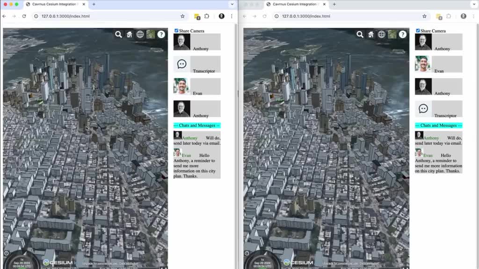The height and width of the screenshot is (269, 479).
Task: Reload the page in left browser window
Action: [x=24, y=16]
